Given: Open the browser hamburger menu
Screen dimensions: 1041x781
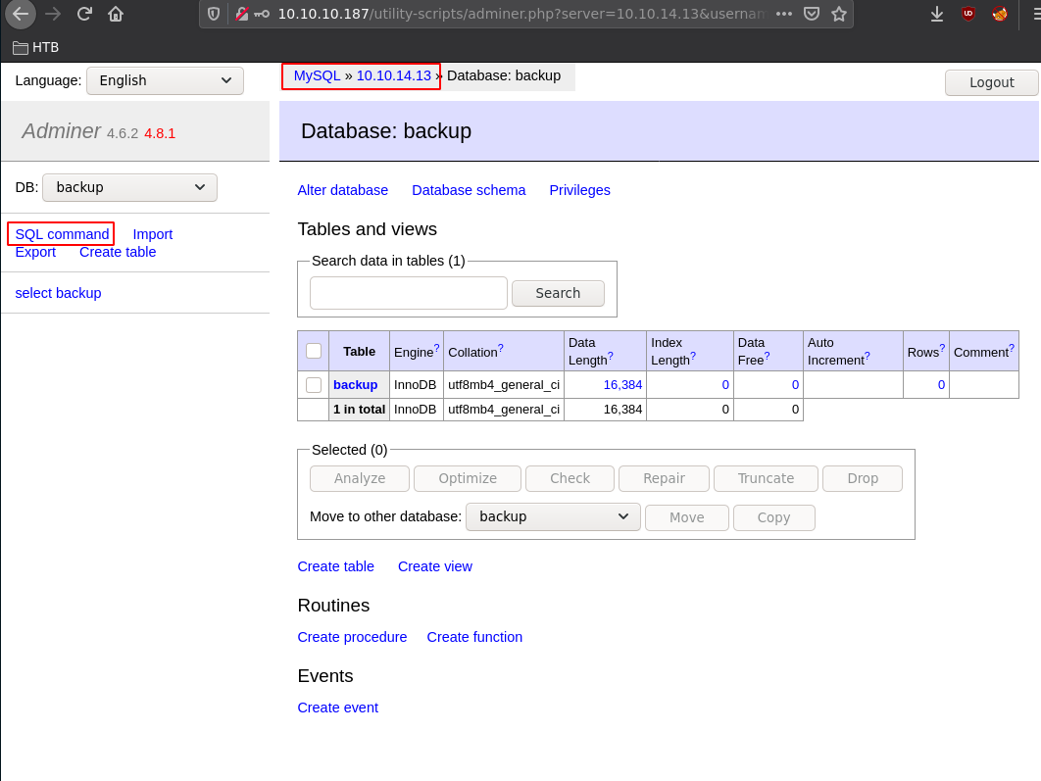Looking at the screenshot, I should tap(1036, 14).
